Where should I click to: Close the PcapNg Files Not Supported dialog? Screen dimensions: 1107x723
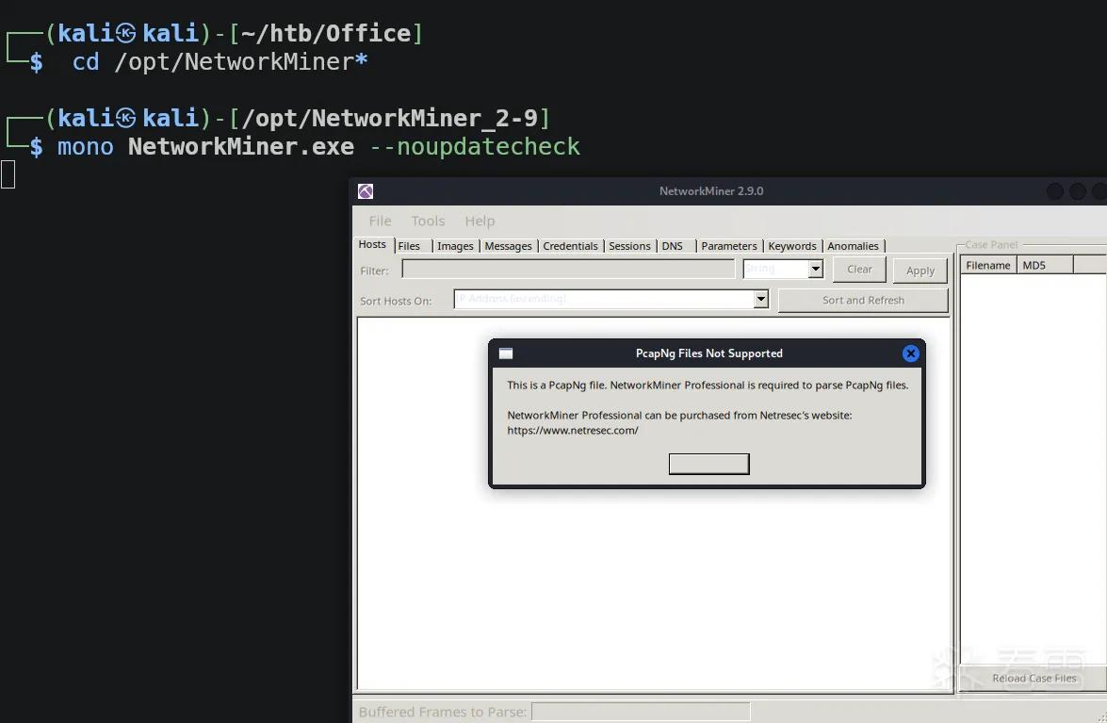click(911, 353)
